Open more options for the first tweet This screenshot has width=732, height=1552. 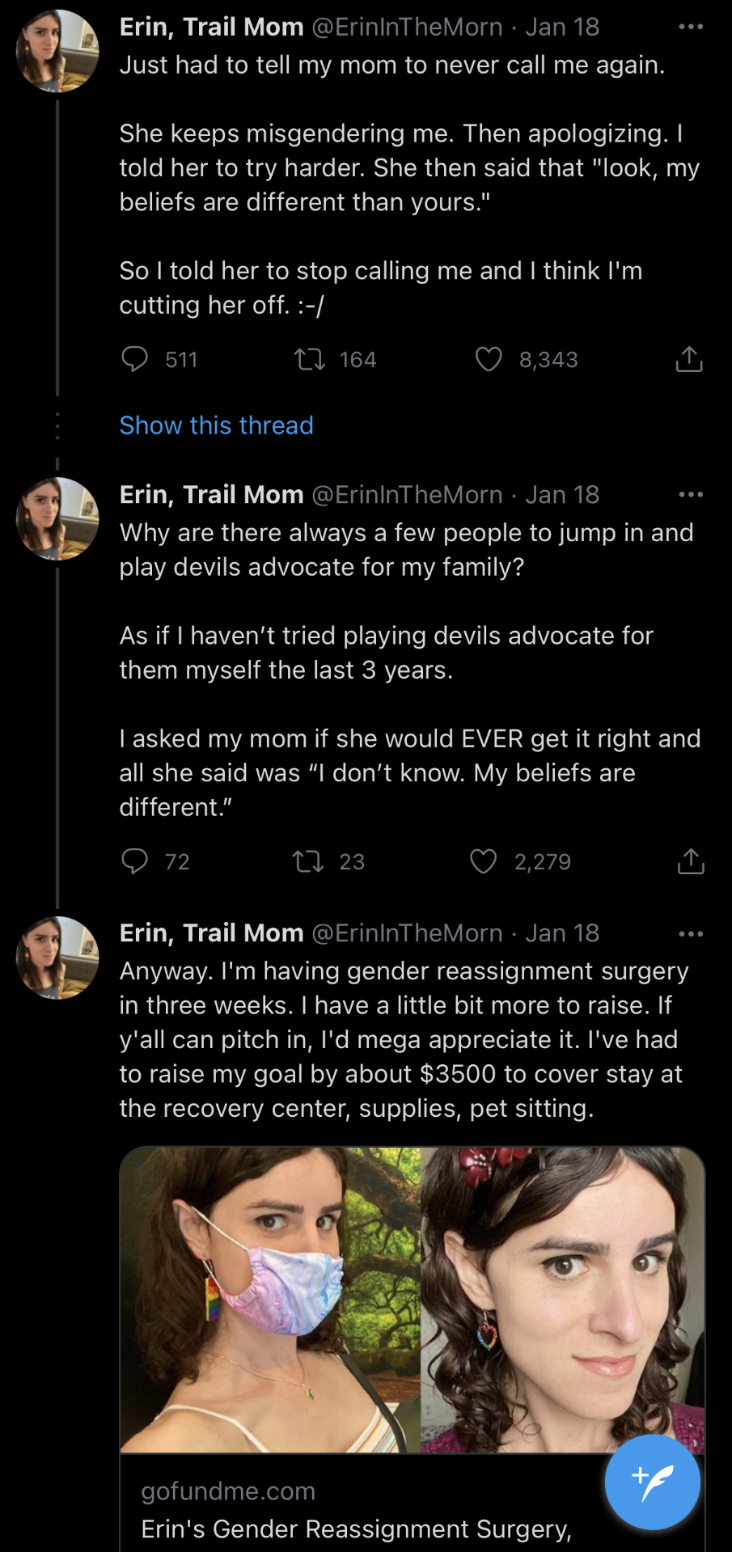690,27
